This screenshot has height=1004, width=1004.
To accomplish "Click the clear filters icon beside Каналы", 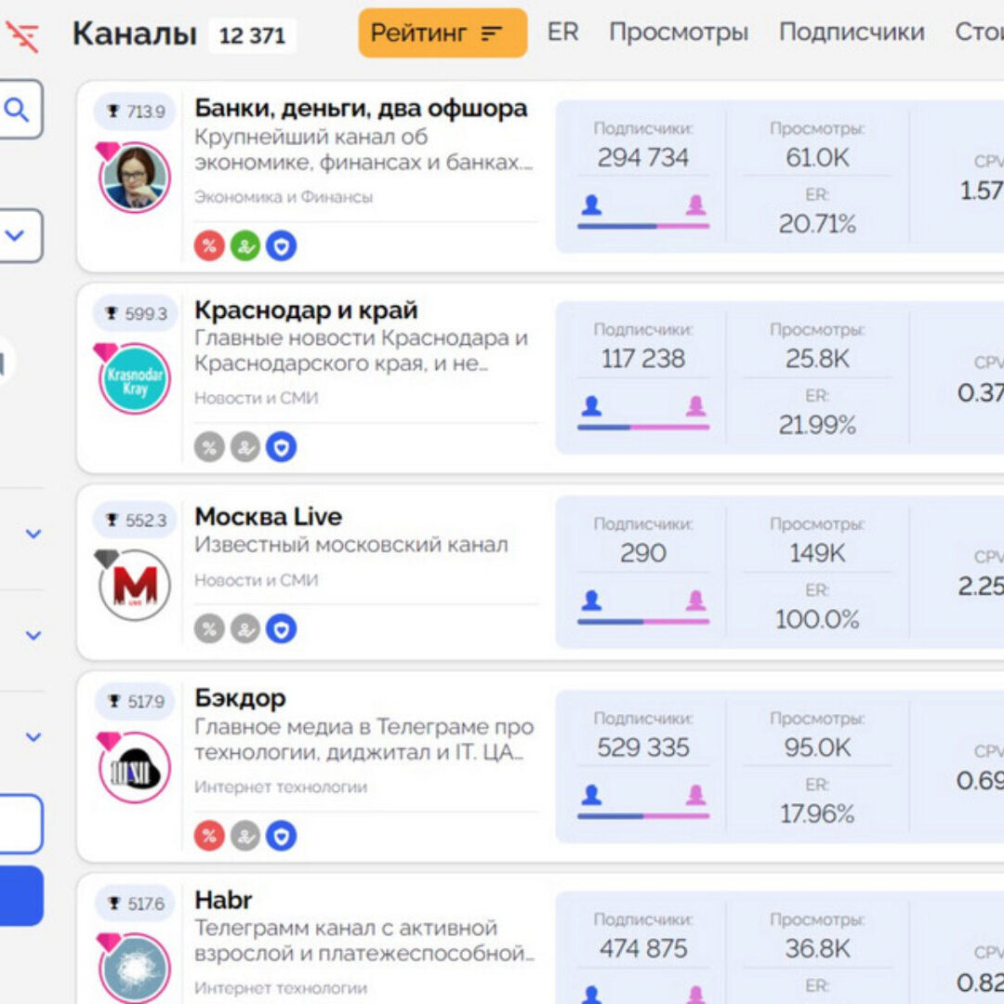I will click(22, 35).
